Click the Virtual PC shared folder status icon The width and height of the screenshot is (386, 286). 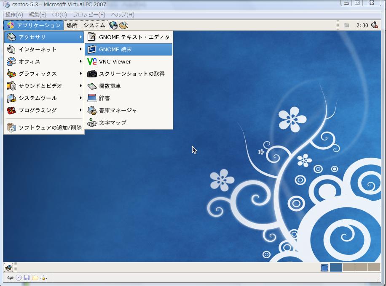click(35, 278)
